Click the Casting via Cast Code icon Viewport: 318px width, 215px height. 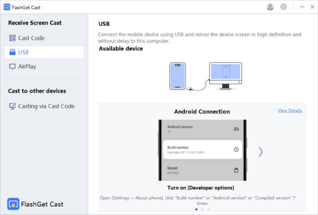(12, 106)
